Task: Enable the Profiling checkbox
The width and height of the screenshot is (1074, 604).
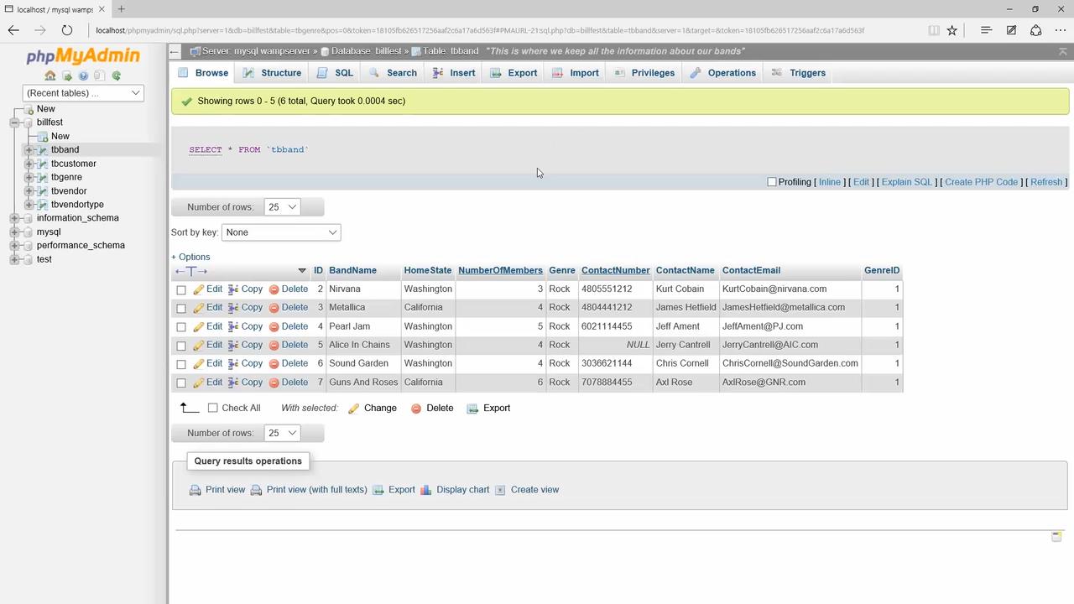Action: click(x=772, y=182)
